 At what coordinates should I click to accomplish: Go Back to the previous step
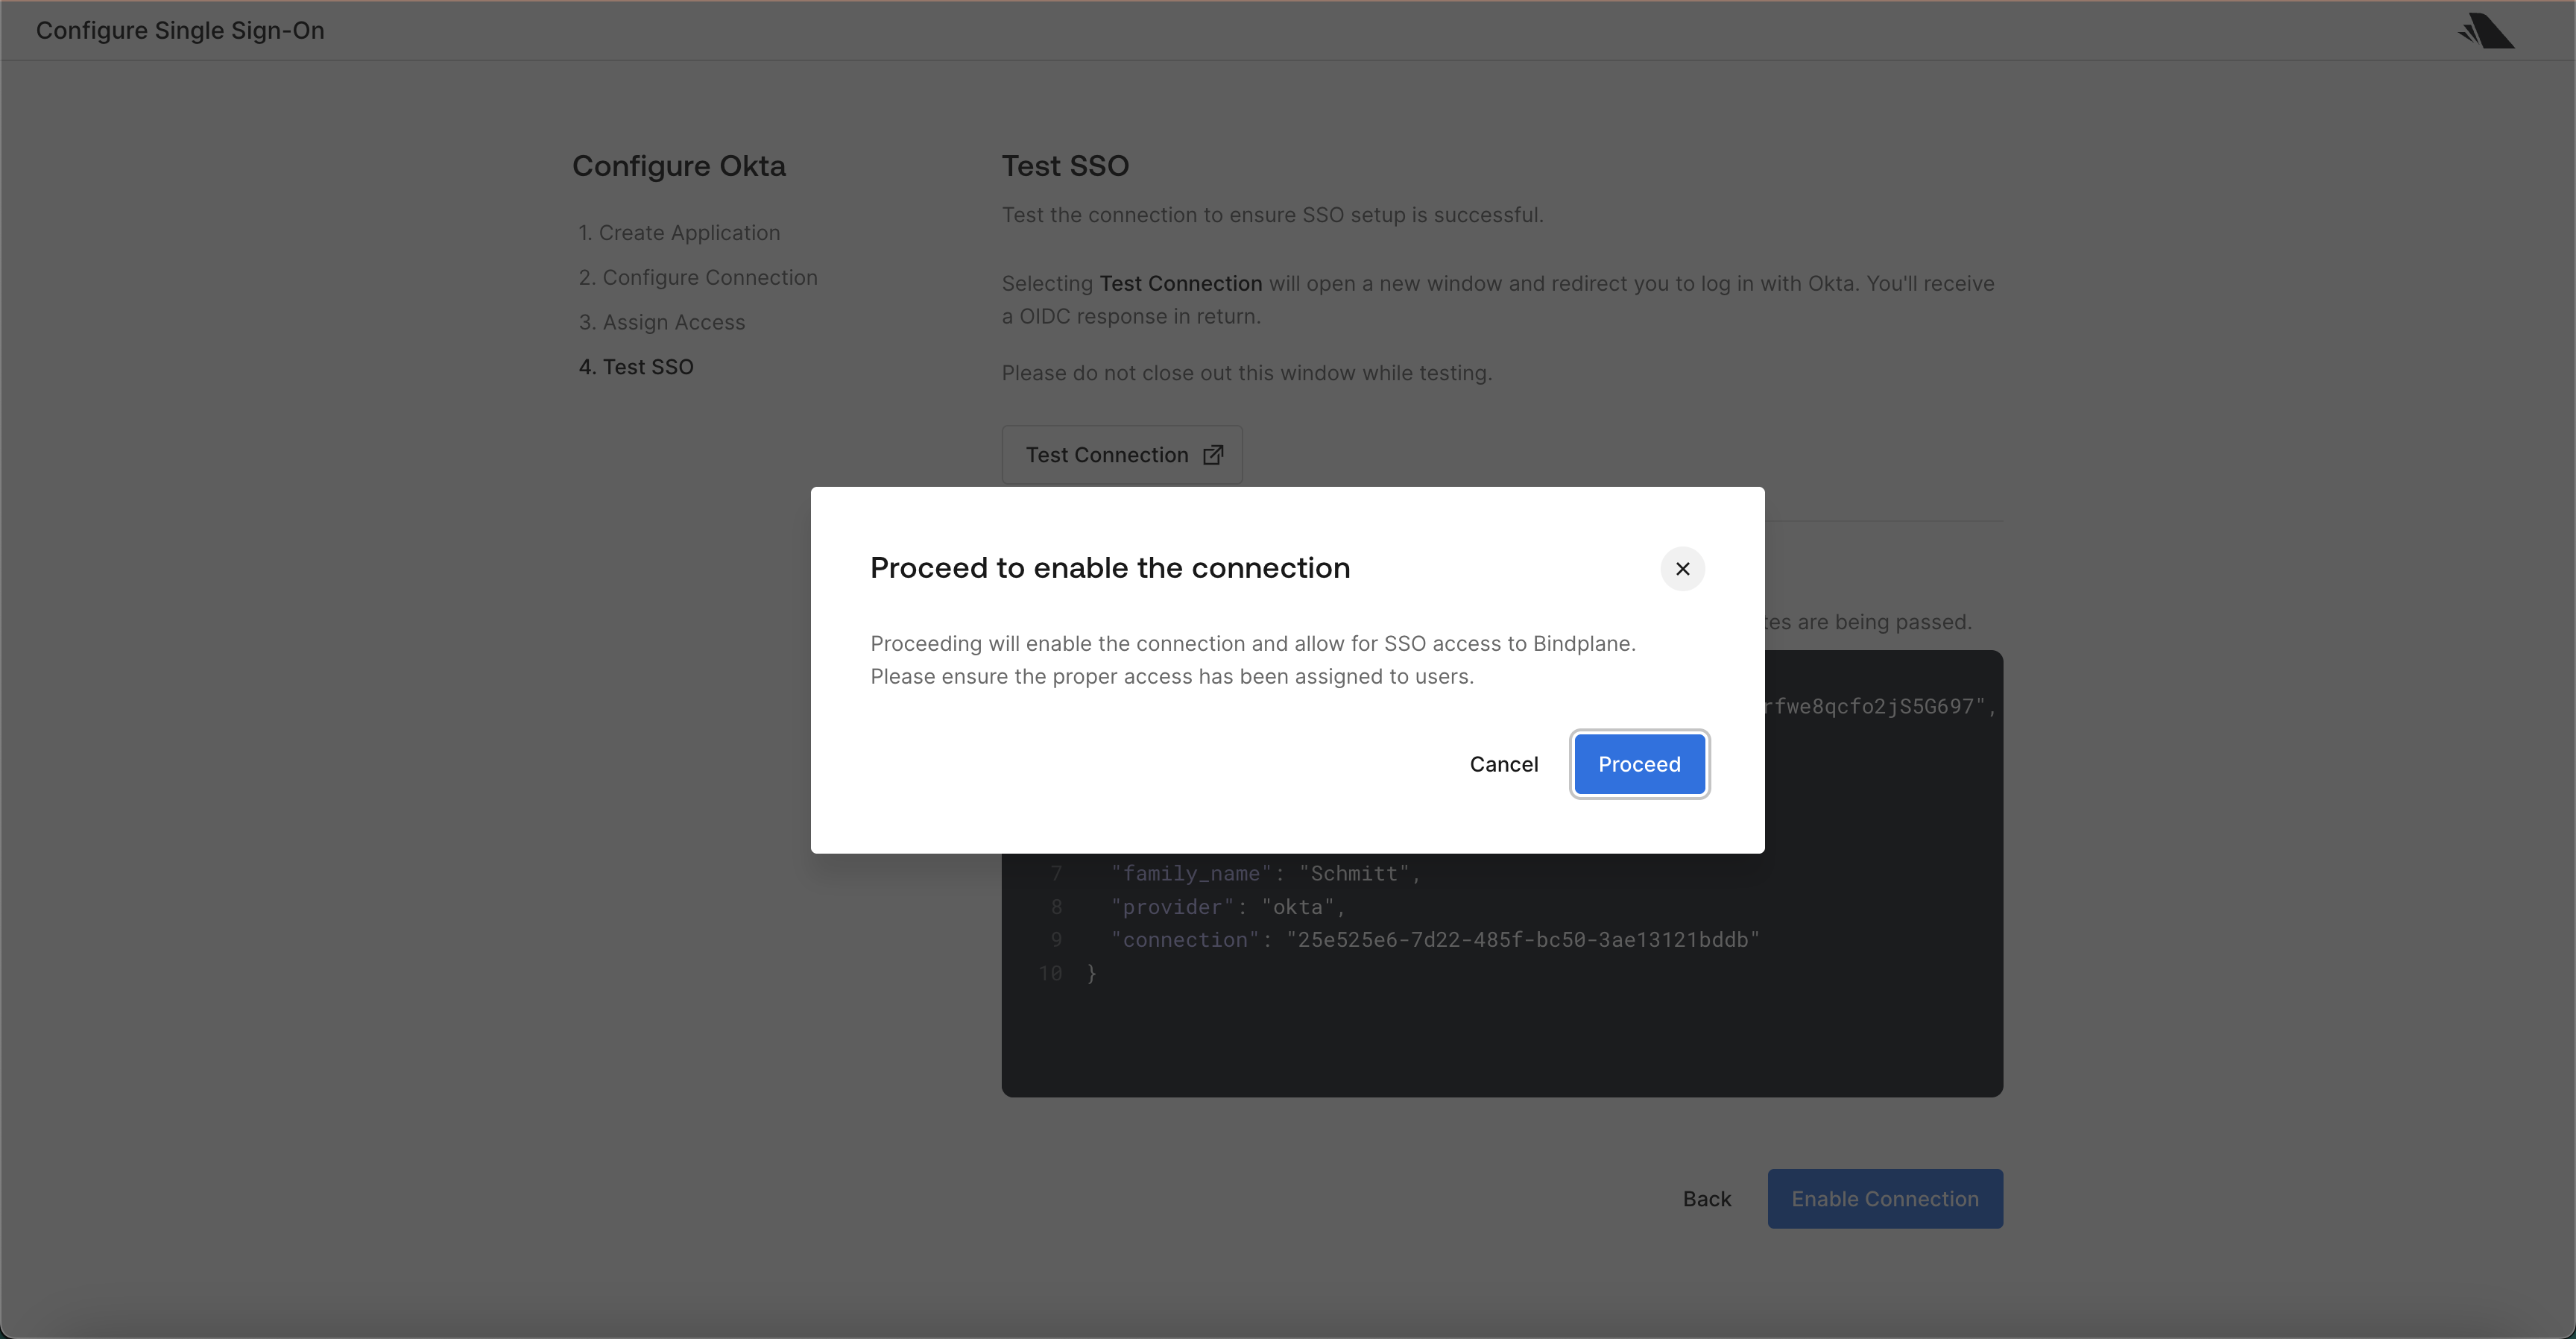(x=1706, y=1198)
